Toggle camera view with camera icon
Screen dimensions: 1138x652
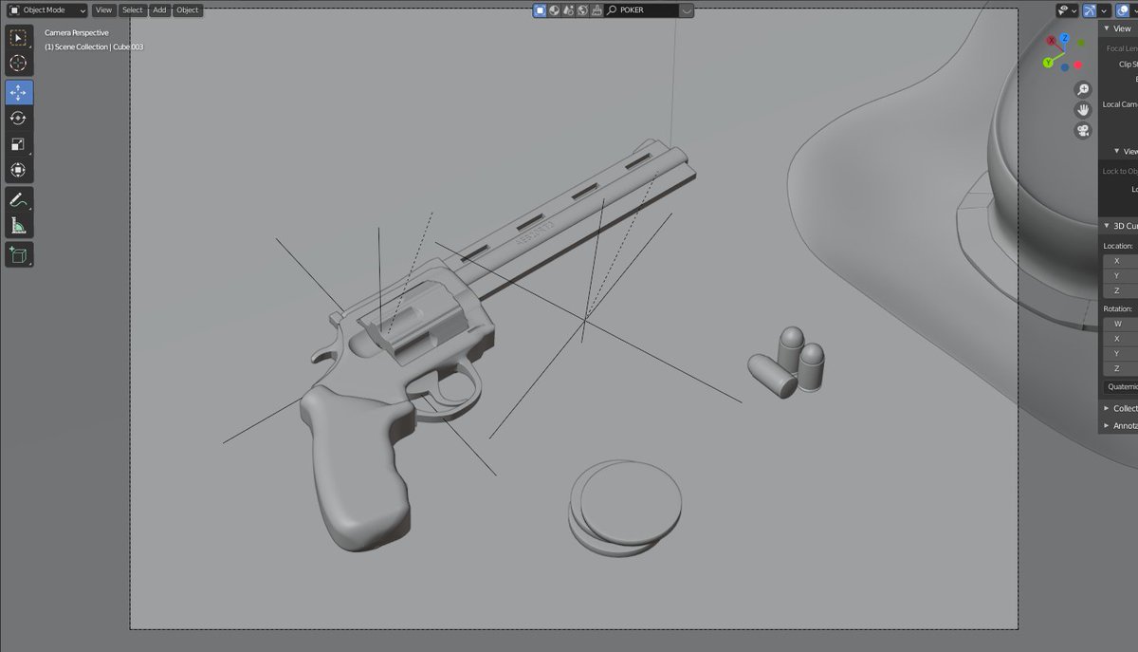coord(1083,131)
